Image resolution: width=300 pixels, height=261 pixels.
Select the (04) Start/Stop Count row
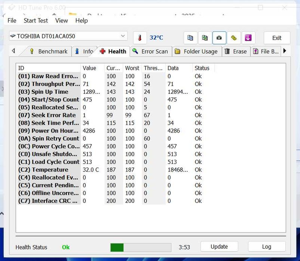click(x=116, y=100)
